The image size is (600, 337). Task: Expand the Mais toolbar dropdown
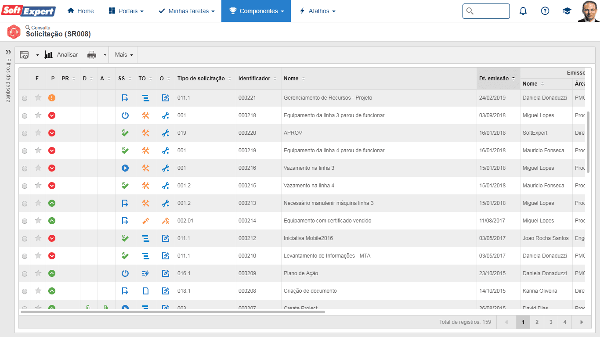pyautogui.click(x=124, y=55)
